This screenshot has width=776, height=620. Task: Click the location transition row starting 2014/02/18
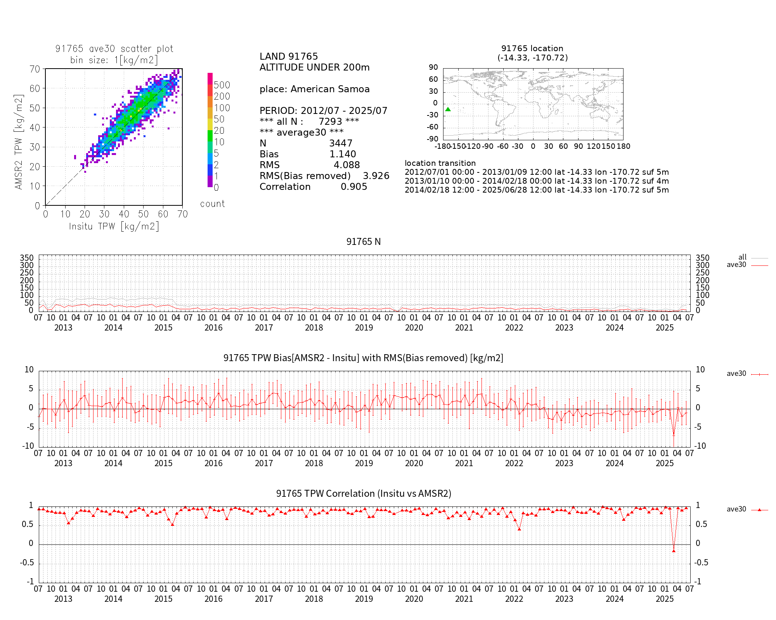(x=537, y=190)
